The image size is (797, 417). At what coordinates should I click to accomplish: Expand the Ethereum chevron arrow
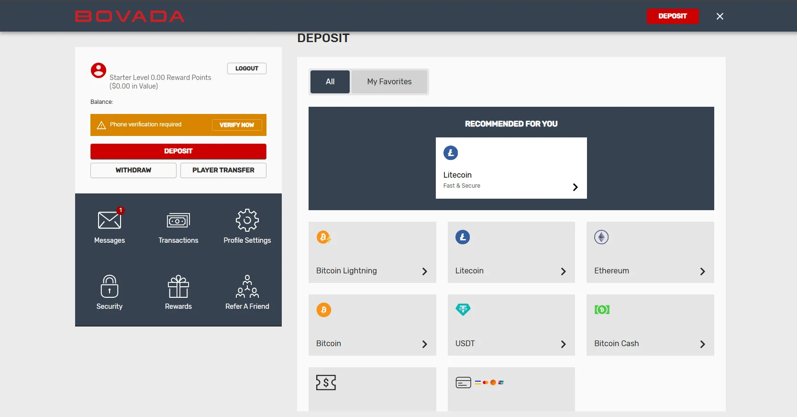(702, 271)
